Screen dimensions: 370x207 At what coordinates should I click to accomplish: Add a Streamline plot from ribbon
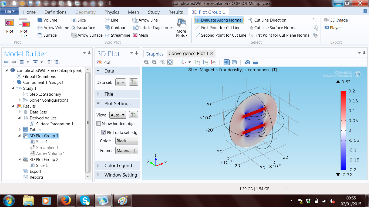(117, 35)
